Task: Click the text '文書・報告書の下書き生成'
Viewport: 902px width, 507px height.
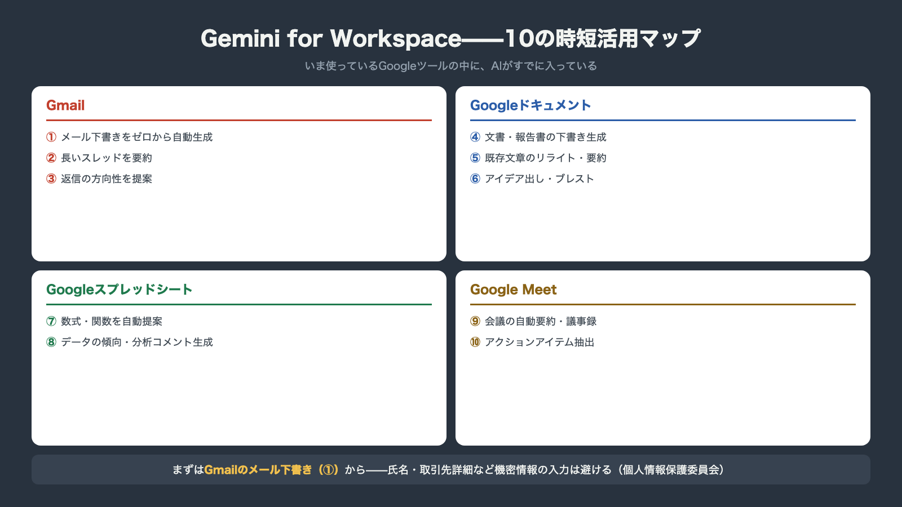Action: click(x=546, y=137)
